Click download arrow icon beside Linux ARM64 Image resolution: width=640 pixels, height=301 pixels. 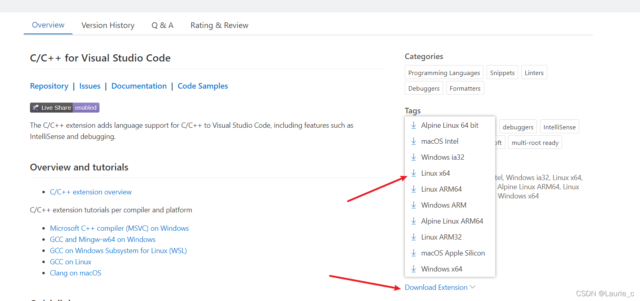[413, 189]
